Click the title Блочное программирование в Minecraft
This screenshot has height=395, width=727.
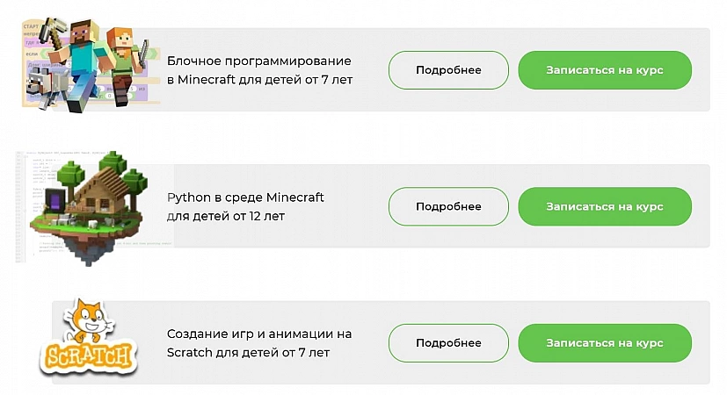pyautogui.click(x=259, y=70)
